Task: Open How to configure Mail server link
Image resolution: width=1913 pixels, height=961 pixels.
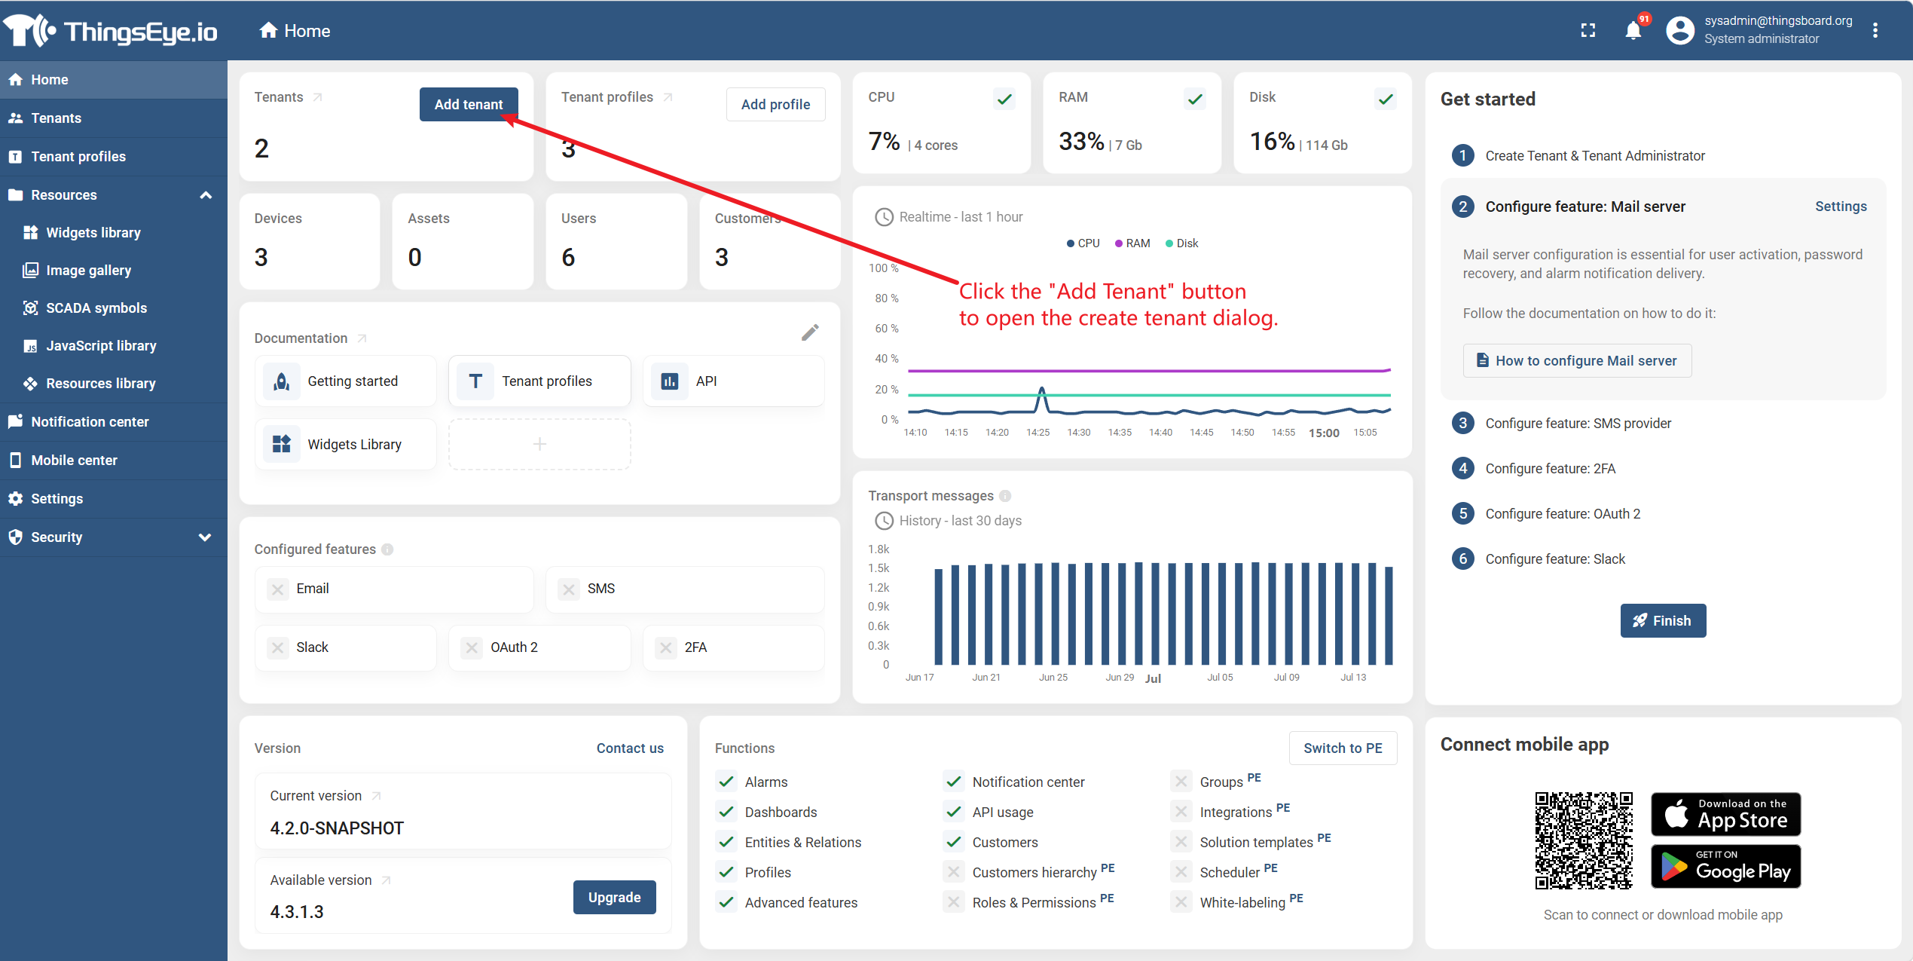Action: click(x=1577, y=361)
